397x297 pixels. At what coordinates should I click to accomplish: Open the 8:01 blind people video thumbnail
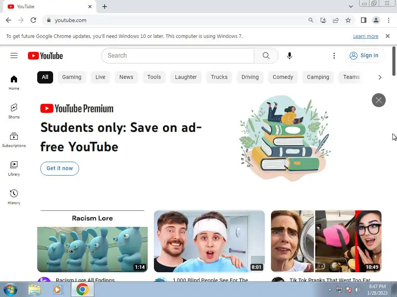209,241
